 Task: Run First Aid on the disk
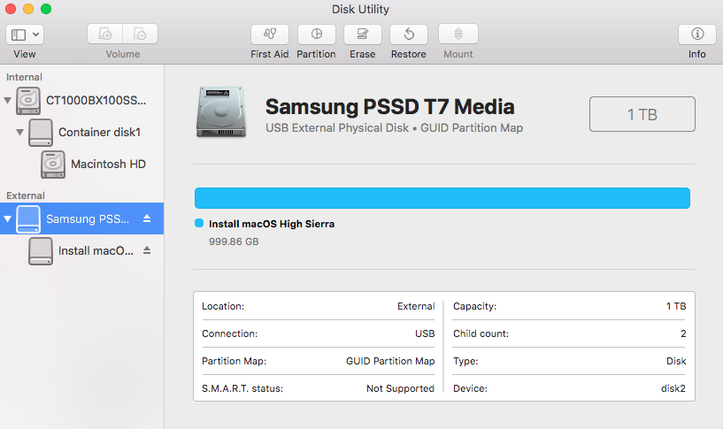point(270,34)
